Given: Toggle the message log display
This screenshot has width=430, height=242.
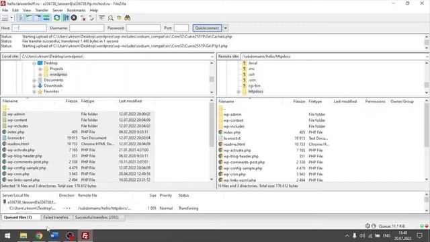Looking at the screenshot, I should pyautogui.click(x=20, y=18).
